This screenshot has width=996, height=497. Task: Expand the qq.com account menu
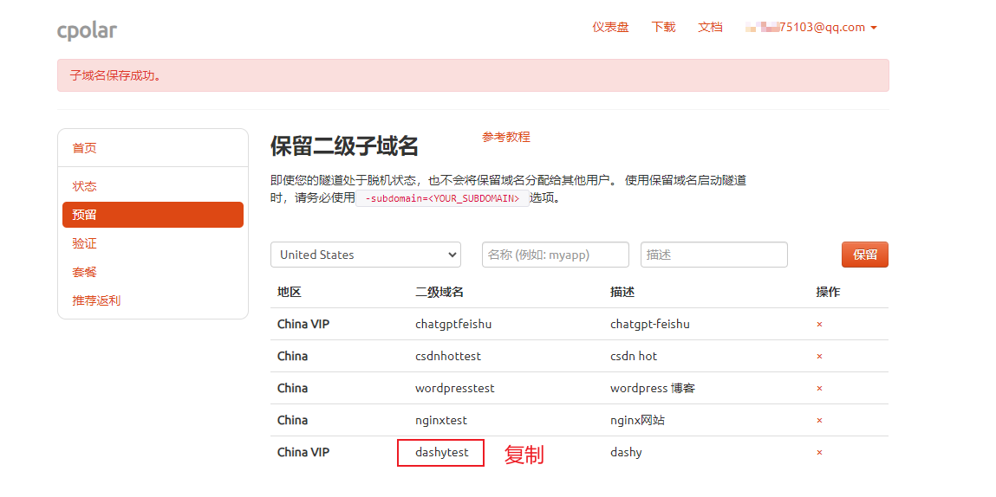pos(811,28)
